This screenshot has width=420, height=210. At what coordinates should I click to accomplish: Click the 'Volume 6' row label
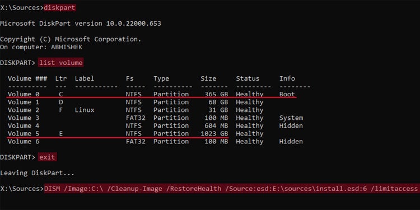tap(24, 142)
